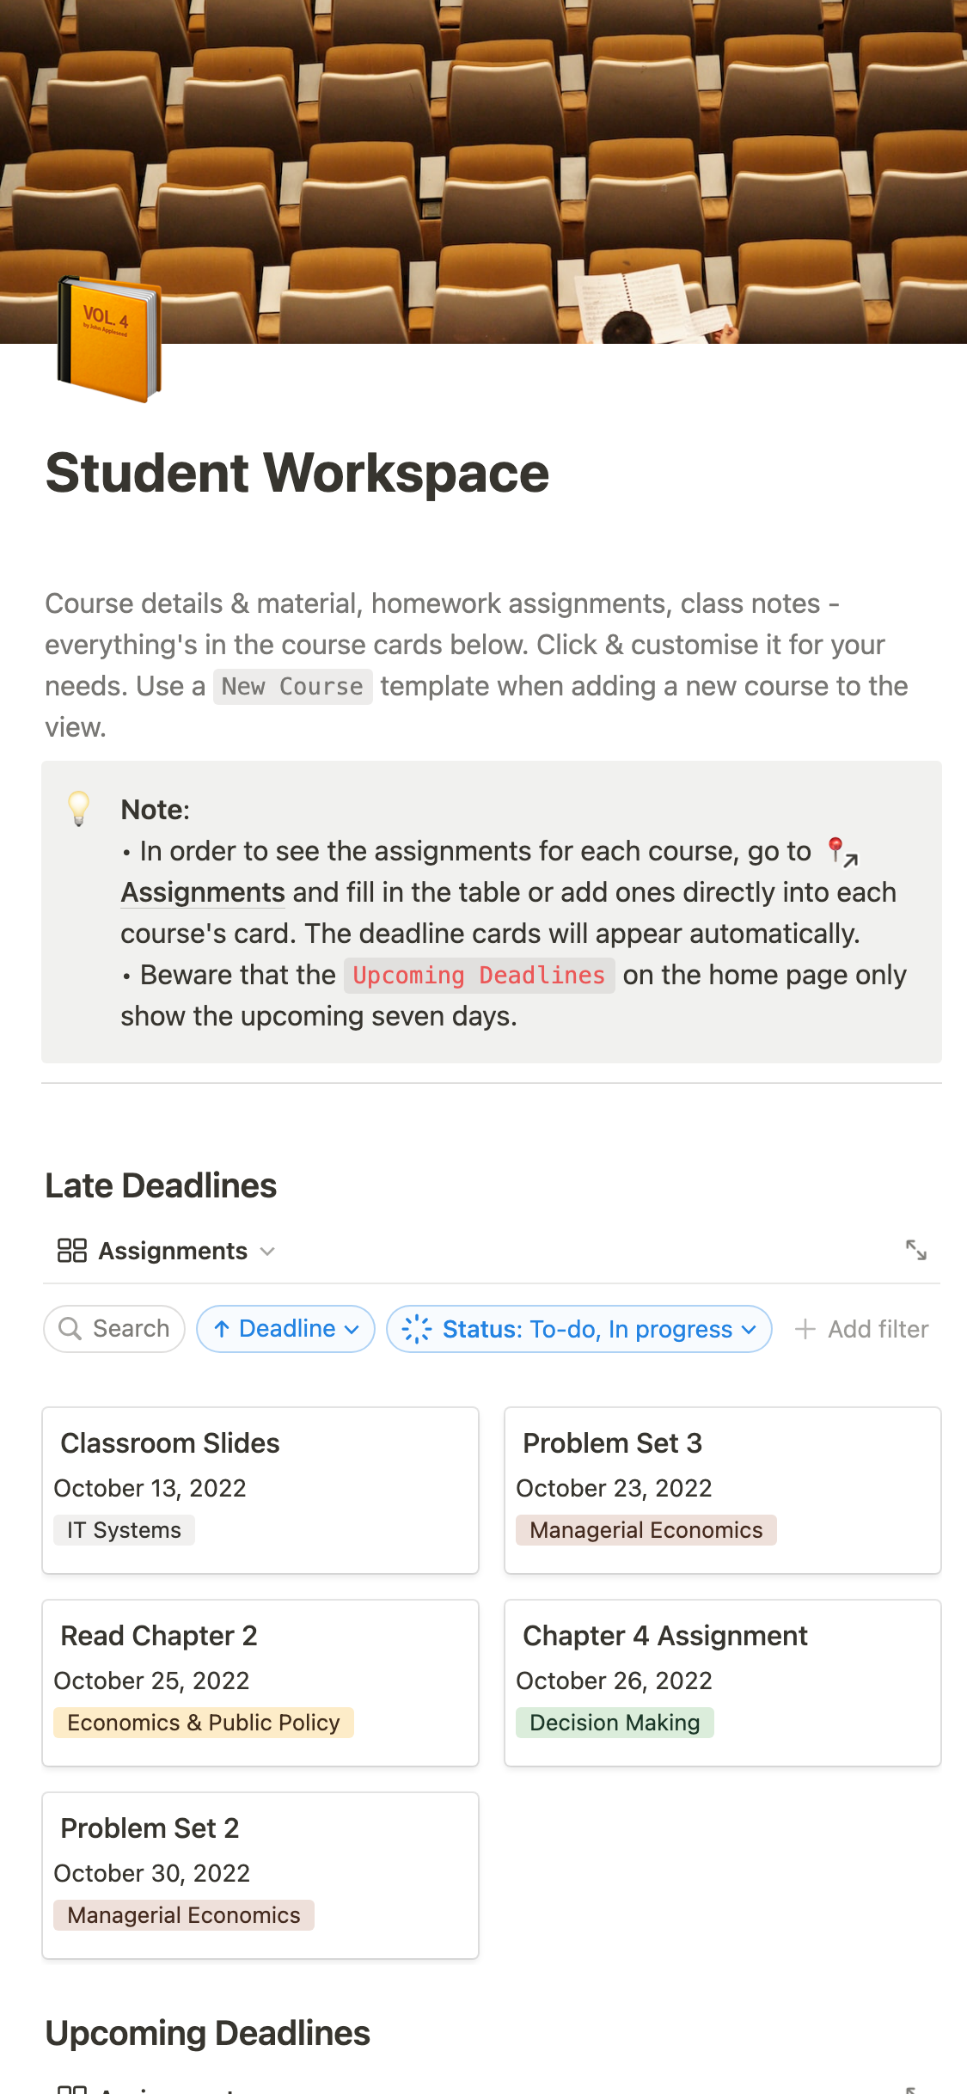
Task: Click the Decision Making green tag
Action: coord(615,1723)
